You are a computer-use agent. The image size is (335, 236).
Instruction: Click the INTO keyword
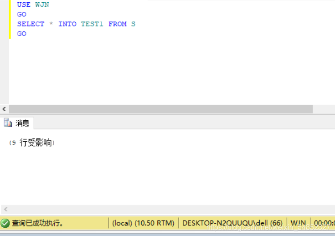point(67,24)
